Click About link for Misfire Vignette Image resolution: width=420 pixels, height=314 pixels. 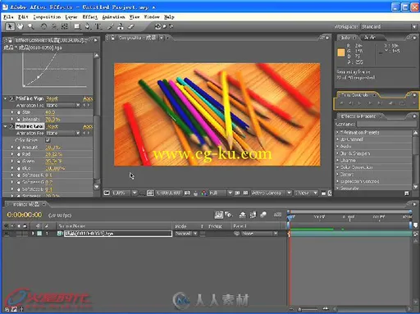[88, 98]
